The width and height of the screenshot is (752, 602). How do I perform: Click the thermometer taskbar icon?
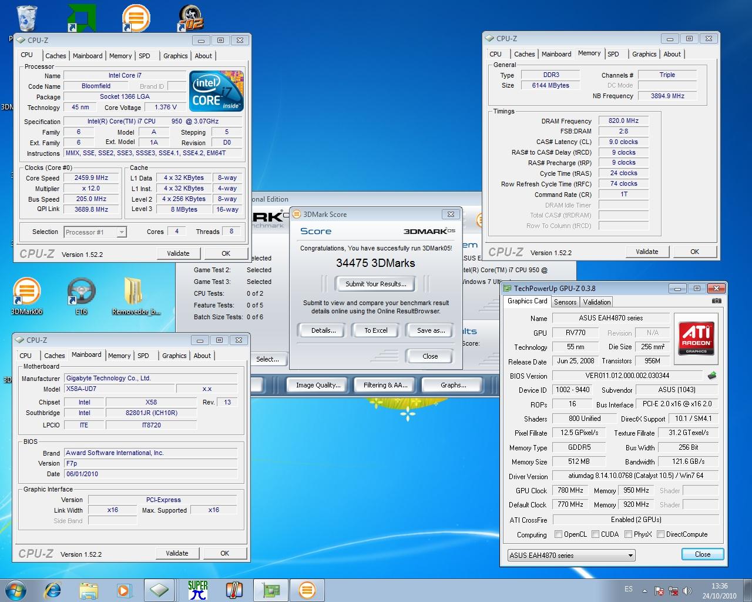[234, 590]
